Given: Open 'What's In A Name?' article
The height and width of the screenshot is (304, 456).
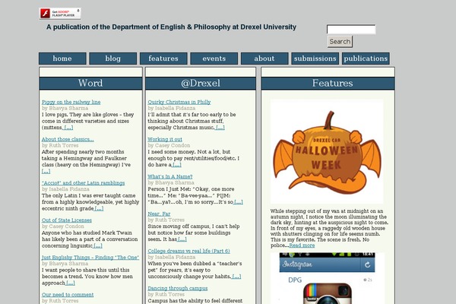Looking at the screenshot, I should (x=170, y=176).
